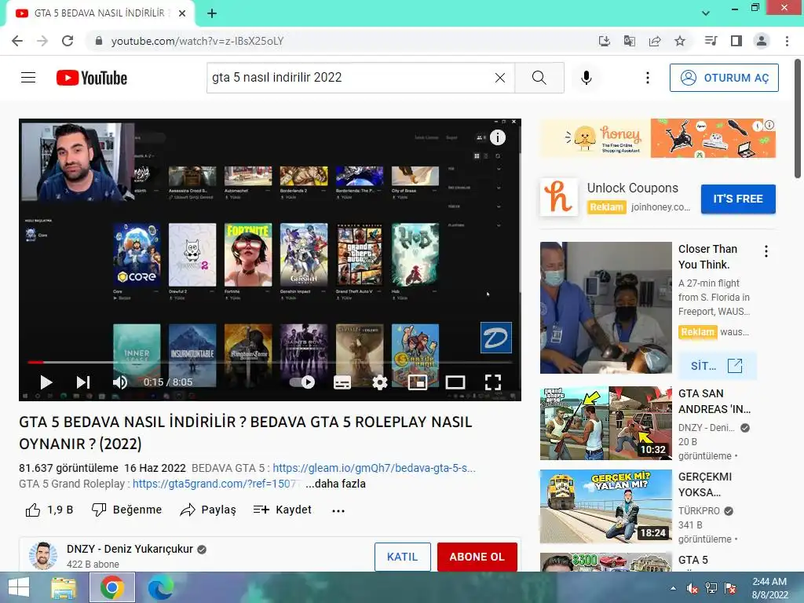This screenshot has width=804, height=603.
Task: Open DNZY - Deniz Yukarıçukur channel name
Action: click(x=130, y=549)
